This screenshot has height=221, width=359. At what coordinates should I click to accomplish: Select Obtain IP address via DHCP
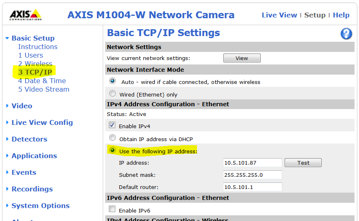[x=112, y=138]
